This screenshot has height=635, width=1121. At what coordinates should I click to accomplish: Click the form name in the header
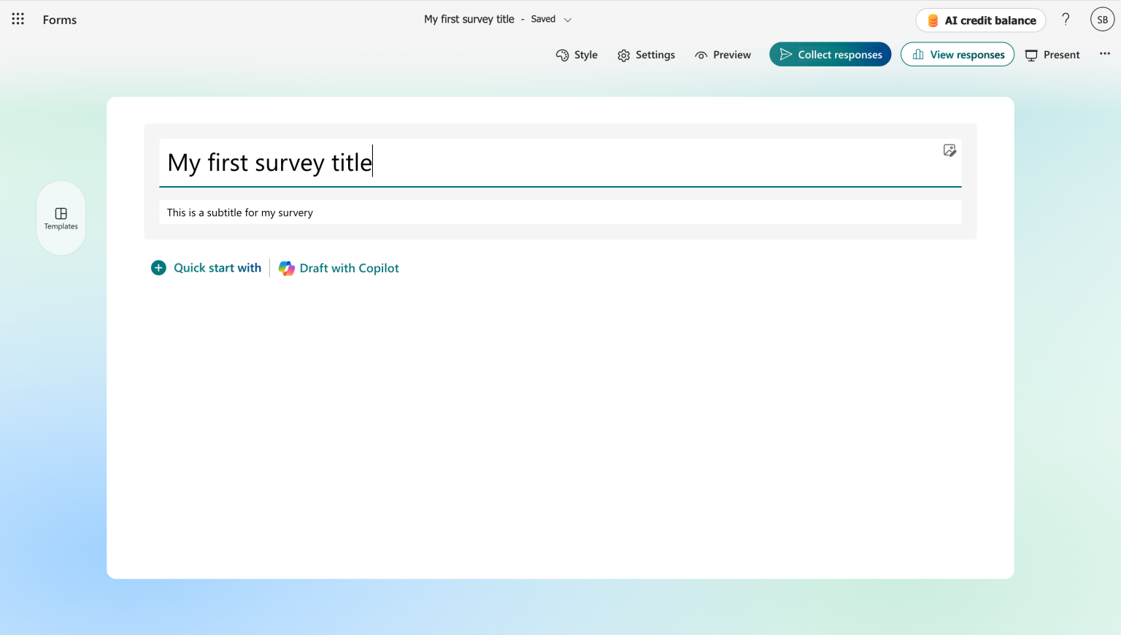tap(469, 19)
